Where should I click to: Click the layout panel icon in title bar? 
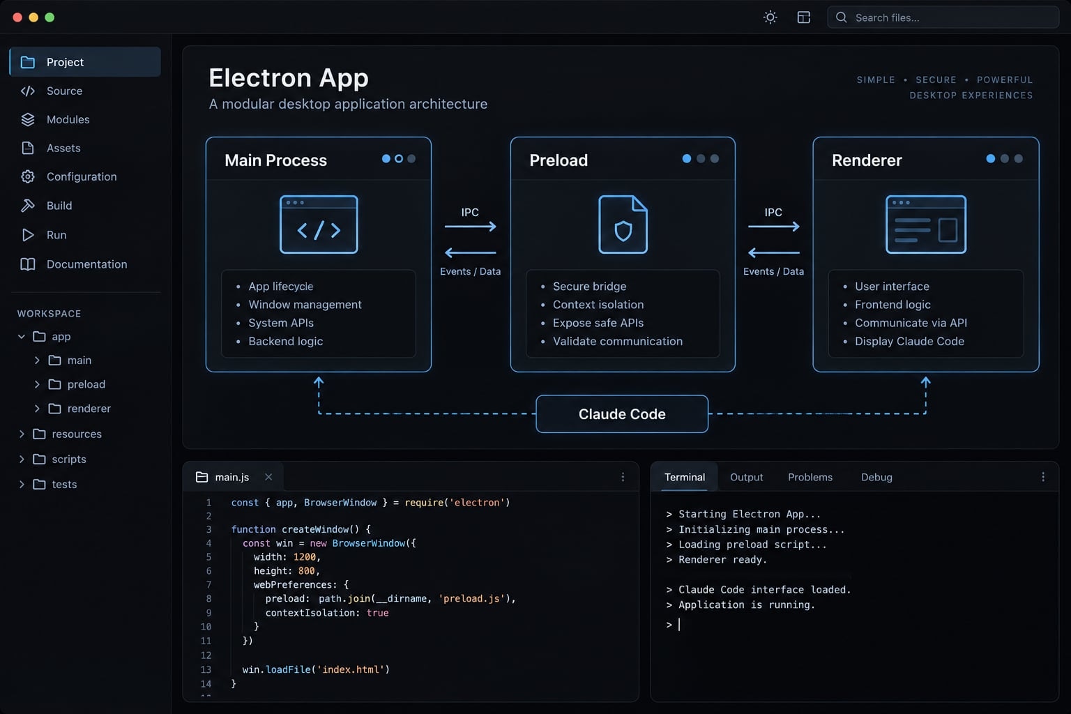pos(803,17)
